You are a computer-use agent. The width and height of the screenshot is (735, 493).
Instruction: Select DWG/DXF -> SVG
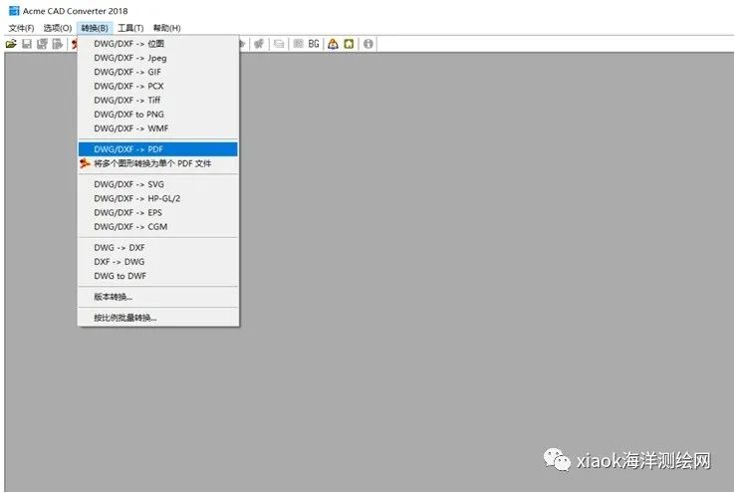pyautogui.click(x=158, y=184)
